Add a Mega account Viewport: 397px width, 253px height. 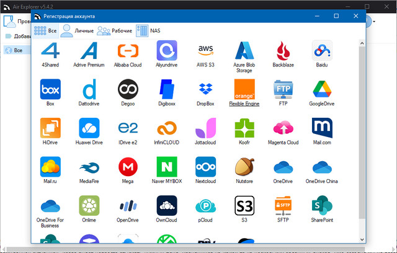[128, 167]
